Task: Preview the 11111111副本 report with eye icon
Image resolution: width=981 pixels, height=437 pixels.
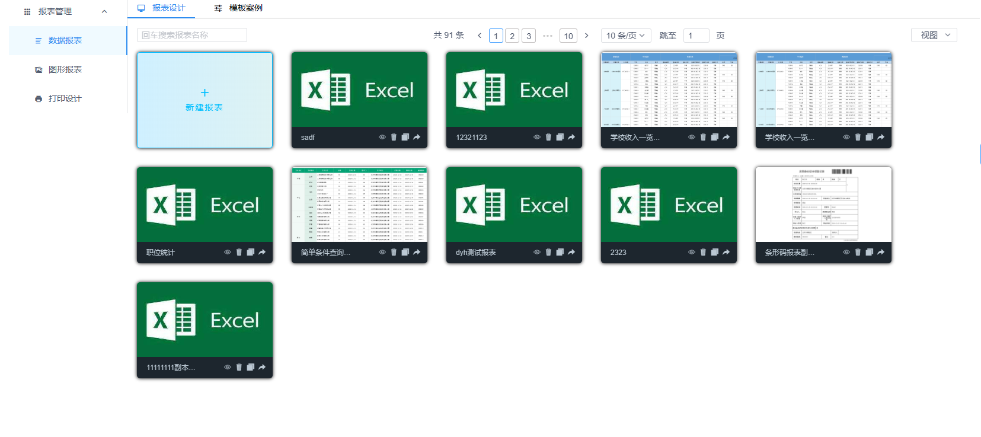Action: pos(228,367)
